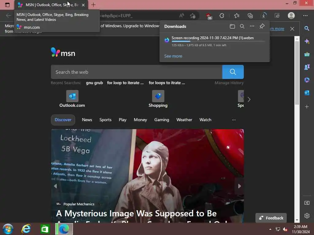Select recent search for loop to iterate

pyautogui.click(x=125, y=83)
